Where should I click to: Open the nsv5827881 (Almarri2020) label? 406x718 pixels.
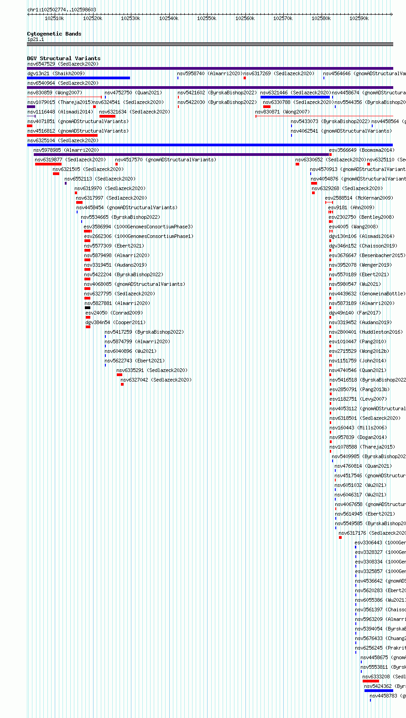tap(117, 303)
